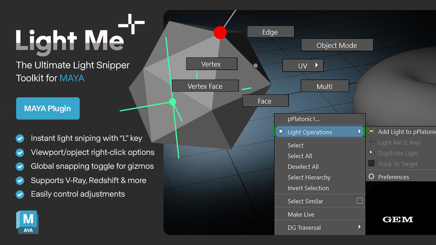Click checkmark beside Easily control adjustments

point(20,194)
